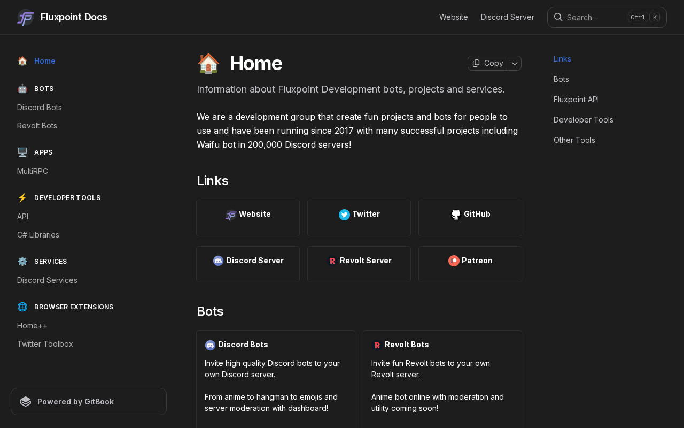Click the Revolt icon on Revolt Bots card
Viewport: 684px width, 428px height.
point(377,345)
